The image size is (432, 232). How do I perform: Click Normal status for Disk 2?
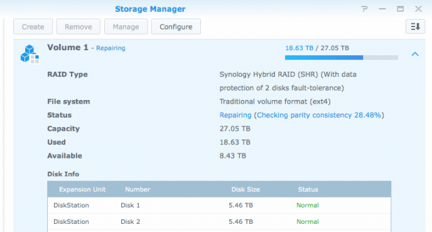point(308,221)
